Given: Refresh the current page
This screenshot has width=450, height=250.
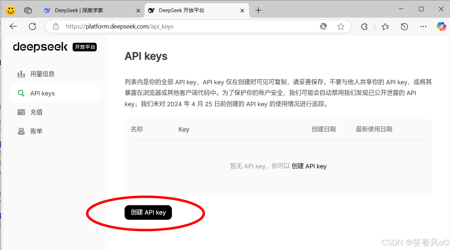Looking at the screenshot, I should pyautogui.click(x=32, y=26).
